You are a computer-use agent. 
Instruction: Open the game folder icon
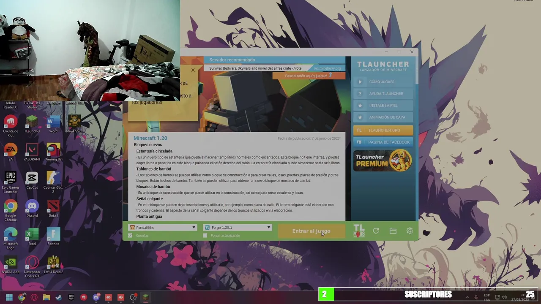click(x=393, y=231)
